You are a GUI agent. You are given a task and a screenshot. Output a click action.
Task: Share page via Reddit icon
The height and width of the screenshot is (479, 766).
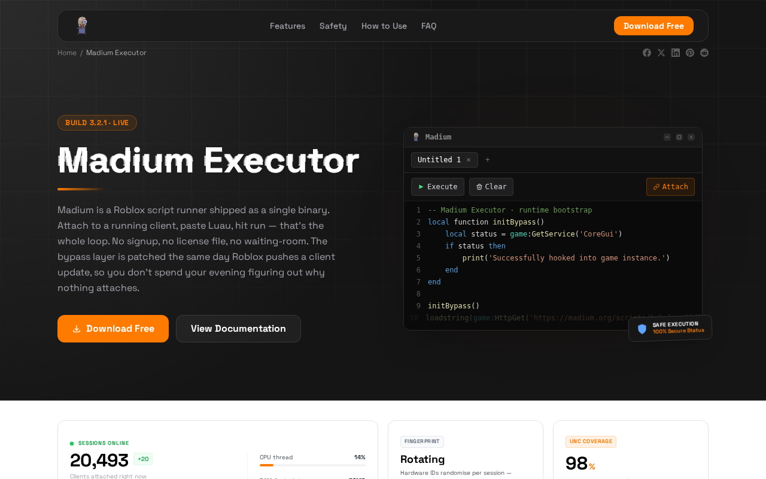click(704, 53)
